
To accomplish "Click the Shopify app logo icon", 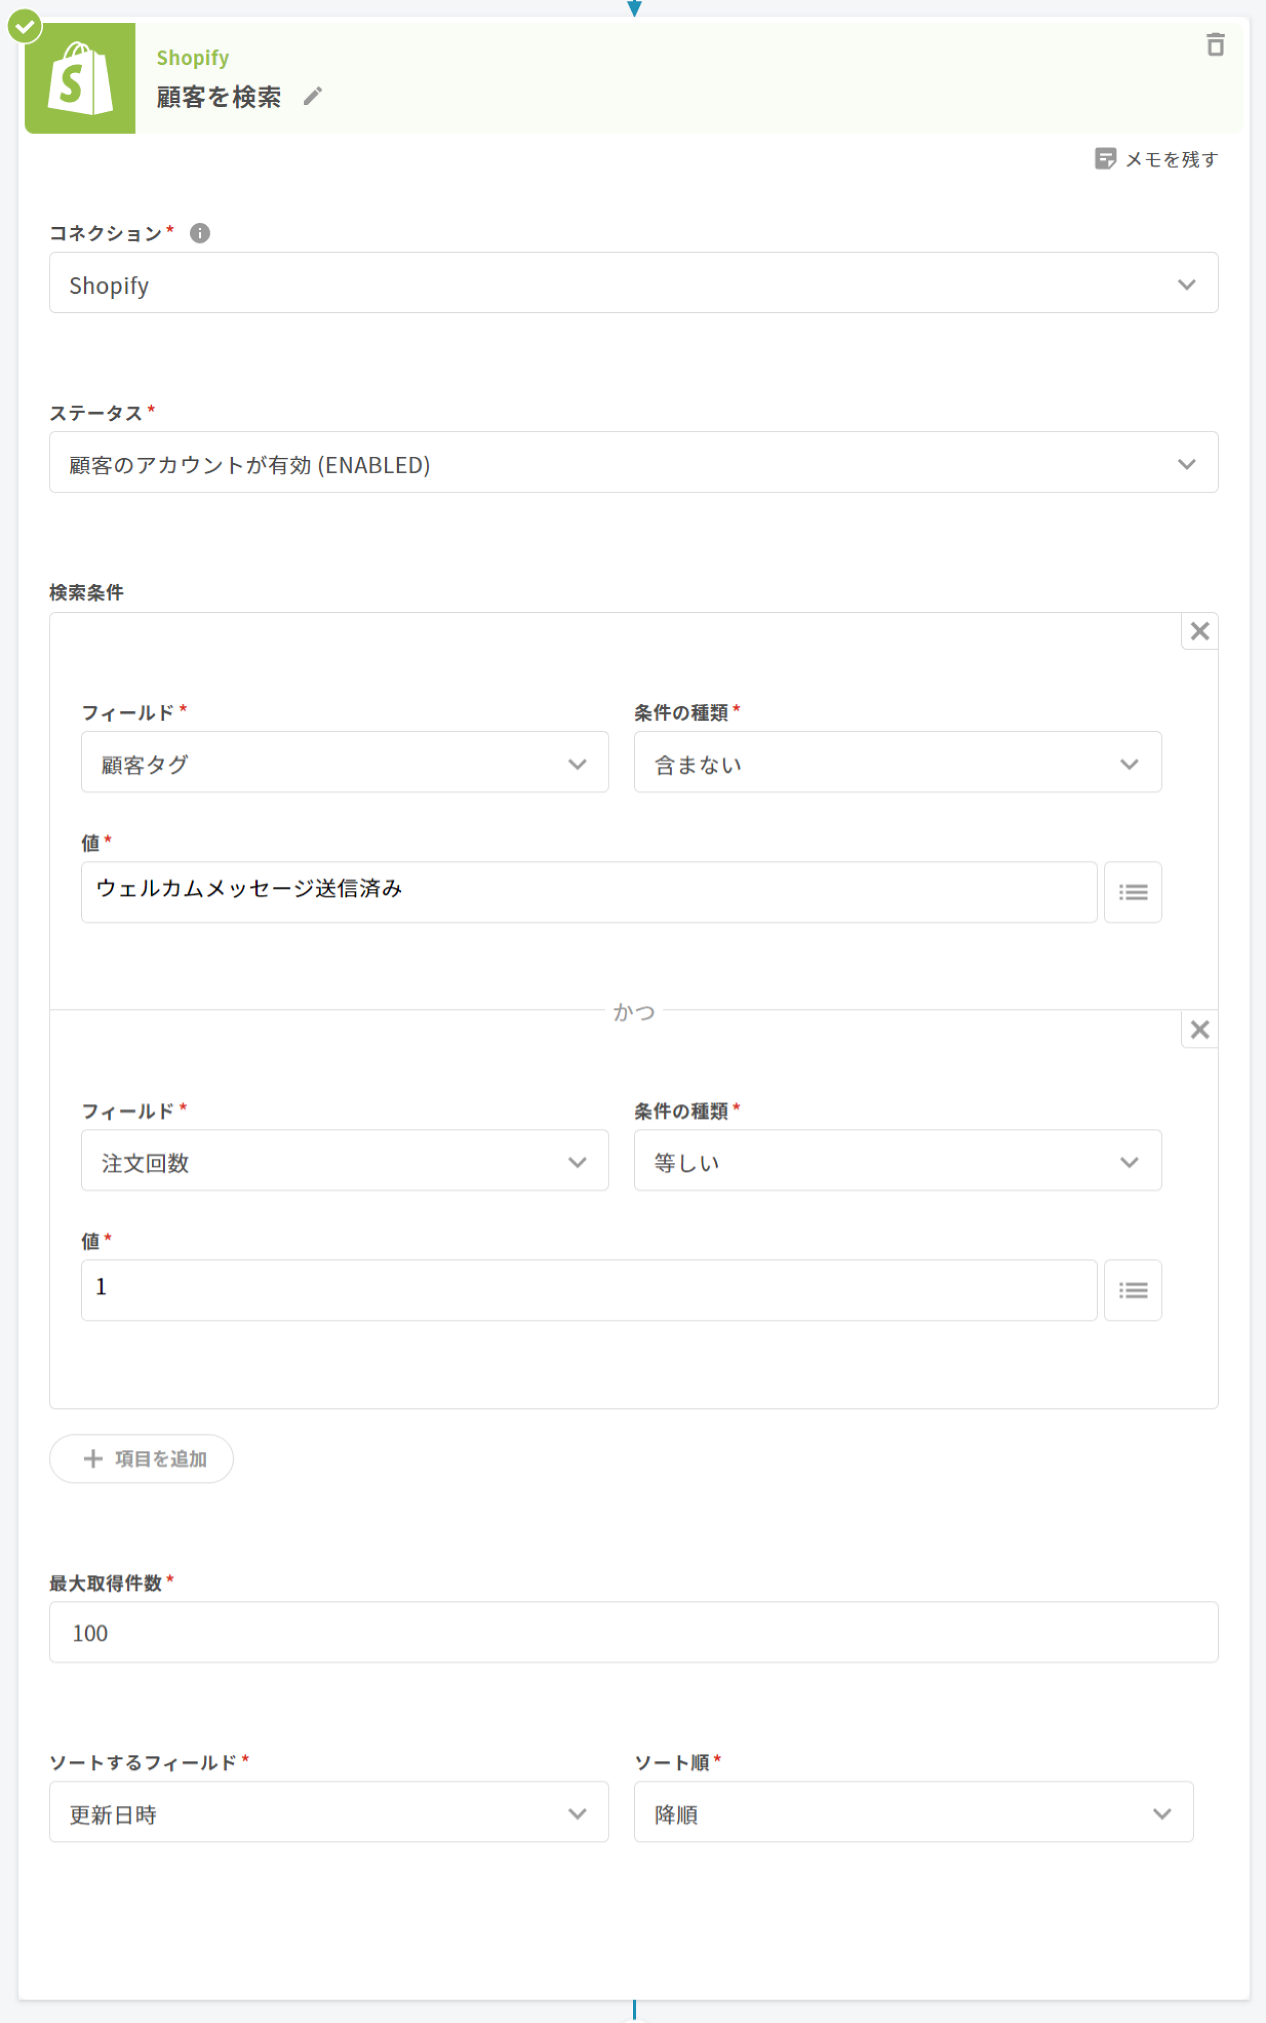I will pyautogui.click(x=80, y=78).
